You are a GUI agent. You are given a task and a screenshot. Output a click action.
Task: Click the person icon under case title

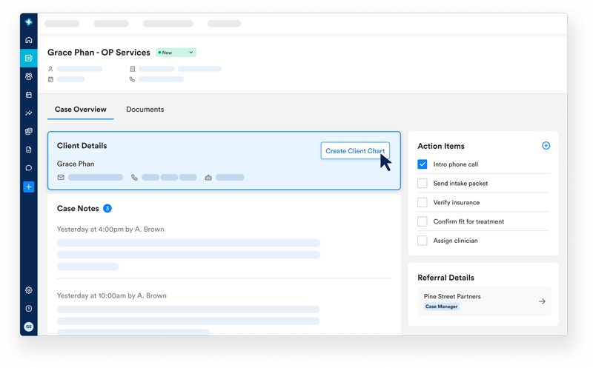[50, 69]
